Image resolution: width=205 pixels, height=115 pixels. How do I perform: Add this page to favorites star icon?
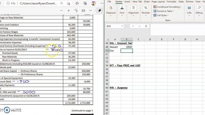68,4
